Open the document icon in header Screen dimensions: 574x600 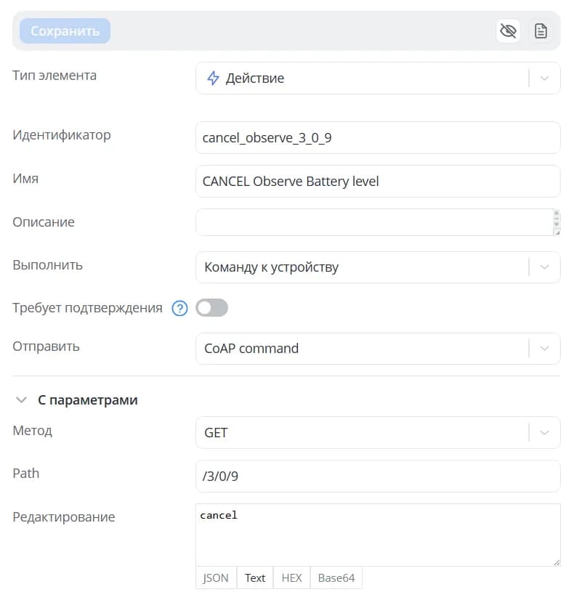tap(541, 31)
